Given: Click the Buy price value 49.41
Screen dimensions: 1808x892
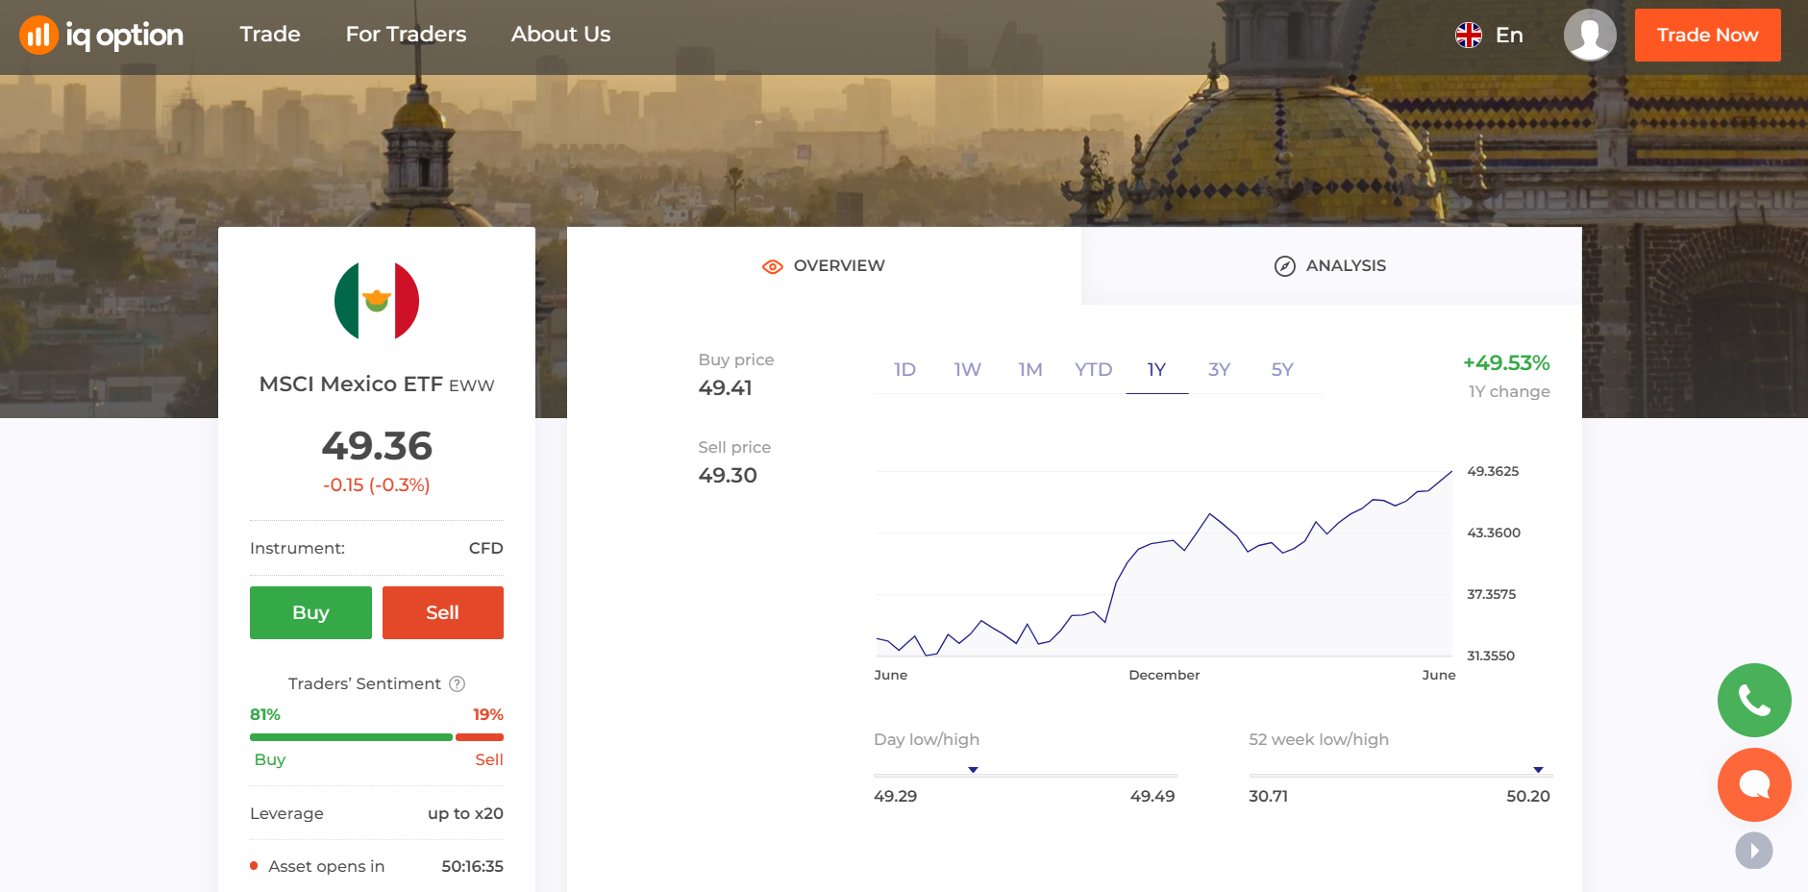Looking at the screenshot, I should [726, 388].
